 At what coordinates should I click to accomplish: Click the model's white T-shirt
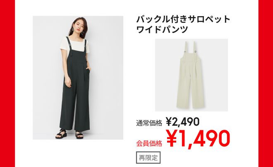click(x=74, y=45)
